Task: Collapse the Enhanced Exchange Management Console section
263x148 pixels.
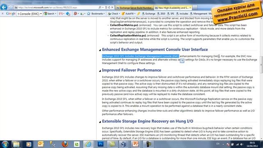Action: (x=100, y=50)
